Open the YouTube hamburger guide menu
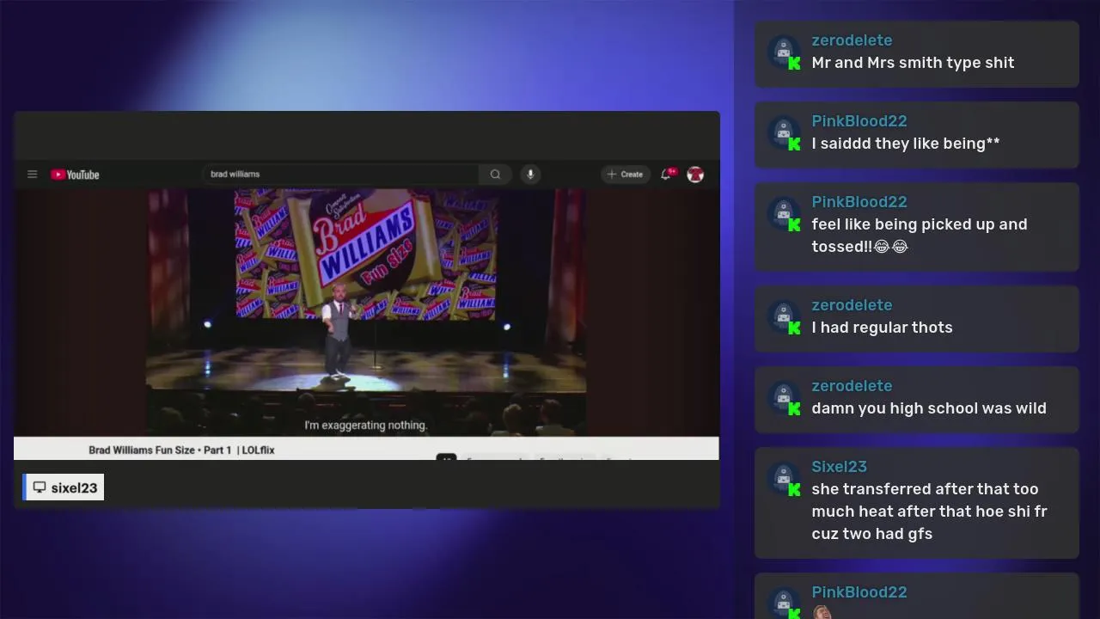 32,175
